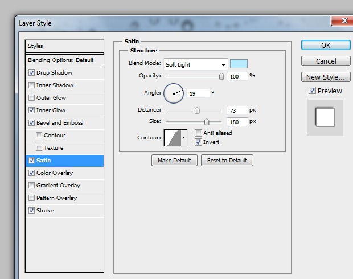This screenshot has width=353, height=279.
Task: Enable the Outer Glow checkbox
Action: pos(31,98)
